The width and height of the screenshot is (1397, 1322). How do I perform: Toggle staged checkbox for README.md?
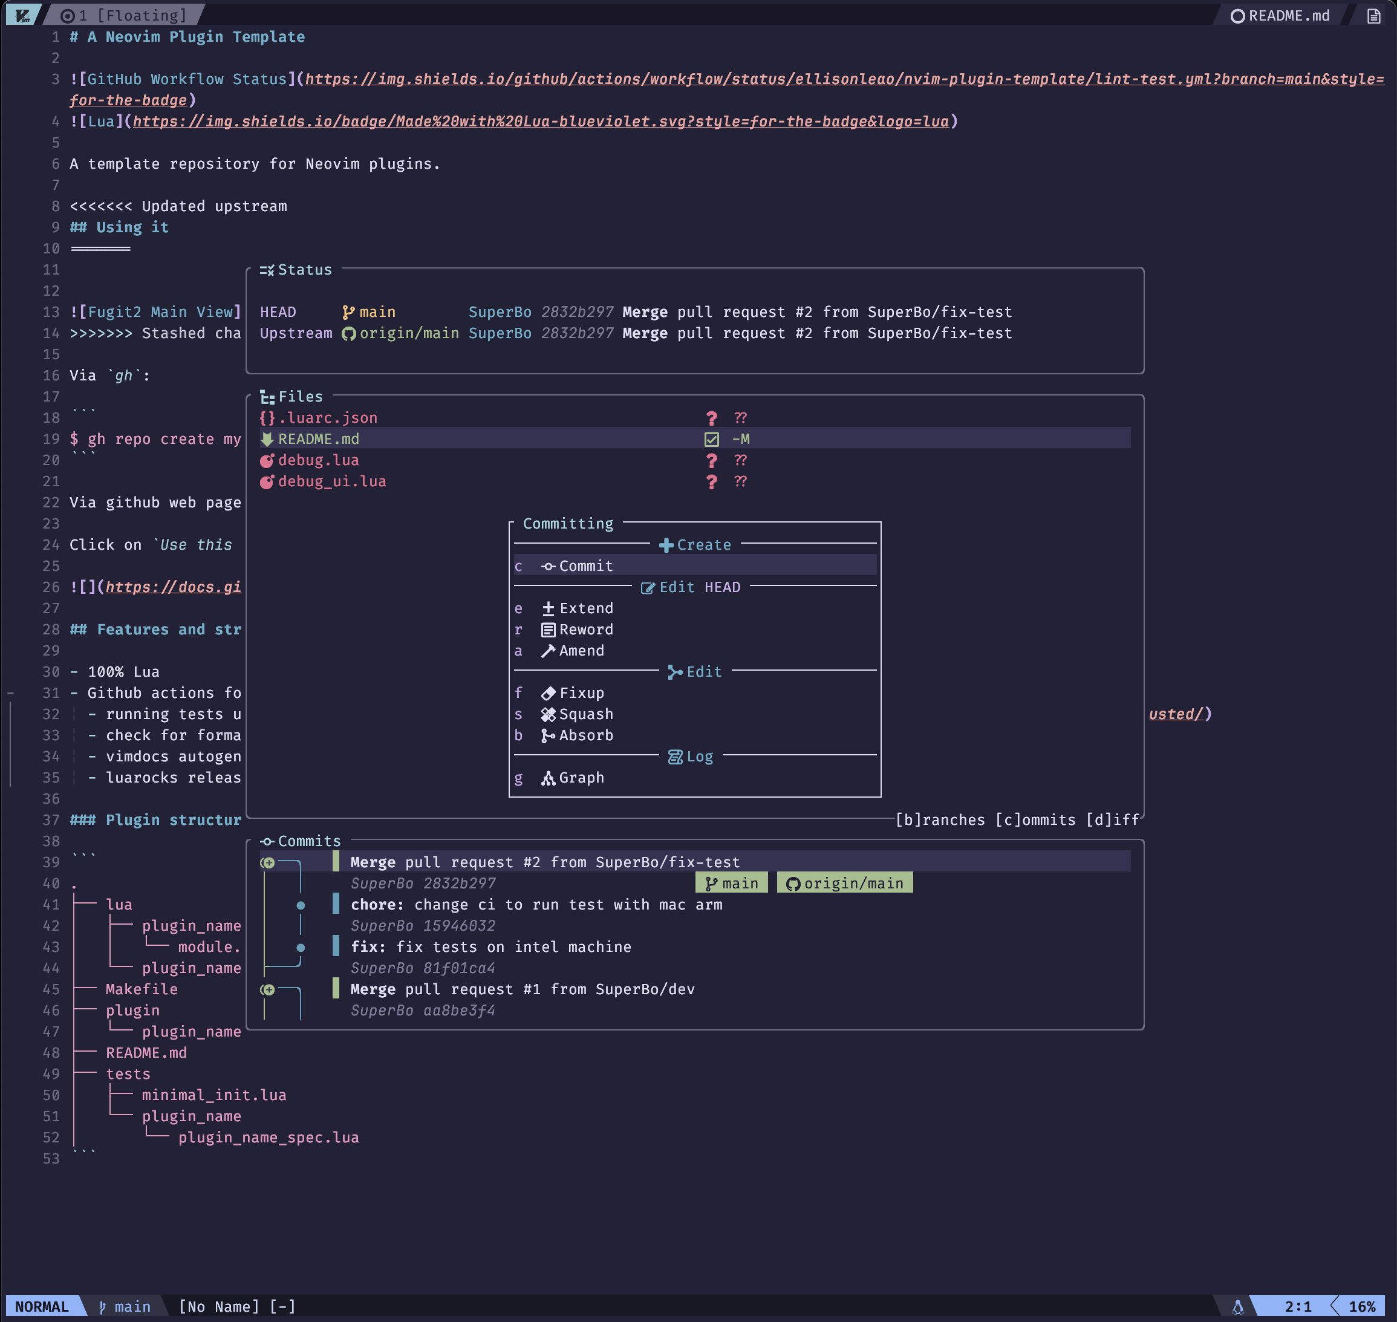coord(711,439)
